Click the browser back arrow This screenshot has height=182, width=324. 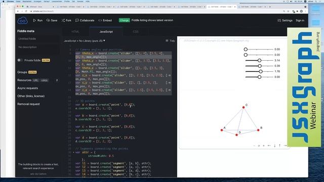[18, 11]
